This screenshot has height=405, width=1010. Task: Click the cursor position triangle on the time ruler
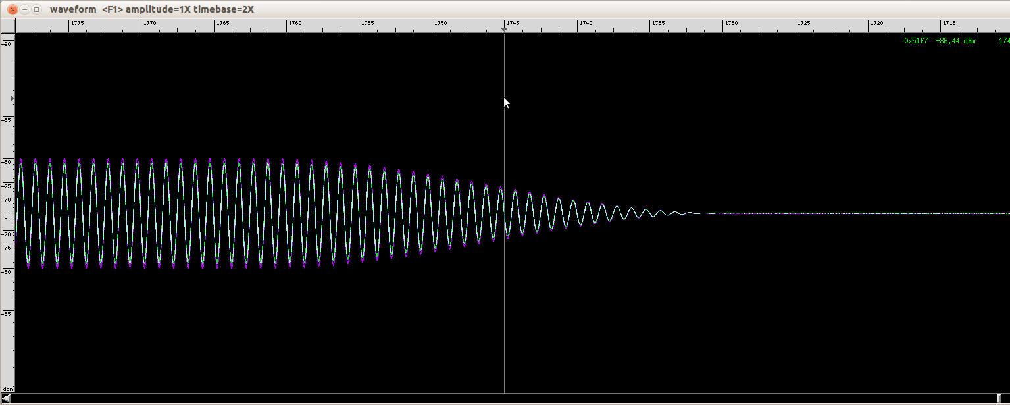pos(504,30)
